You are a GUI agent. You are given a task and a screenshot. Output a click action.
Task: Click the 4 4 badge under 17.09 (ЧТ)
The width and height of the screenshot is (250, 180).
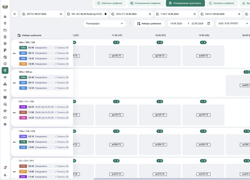click(x=116, y=42)
